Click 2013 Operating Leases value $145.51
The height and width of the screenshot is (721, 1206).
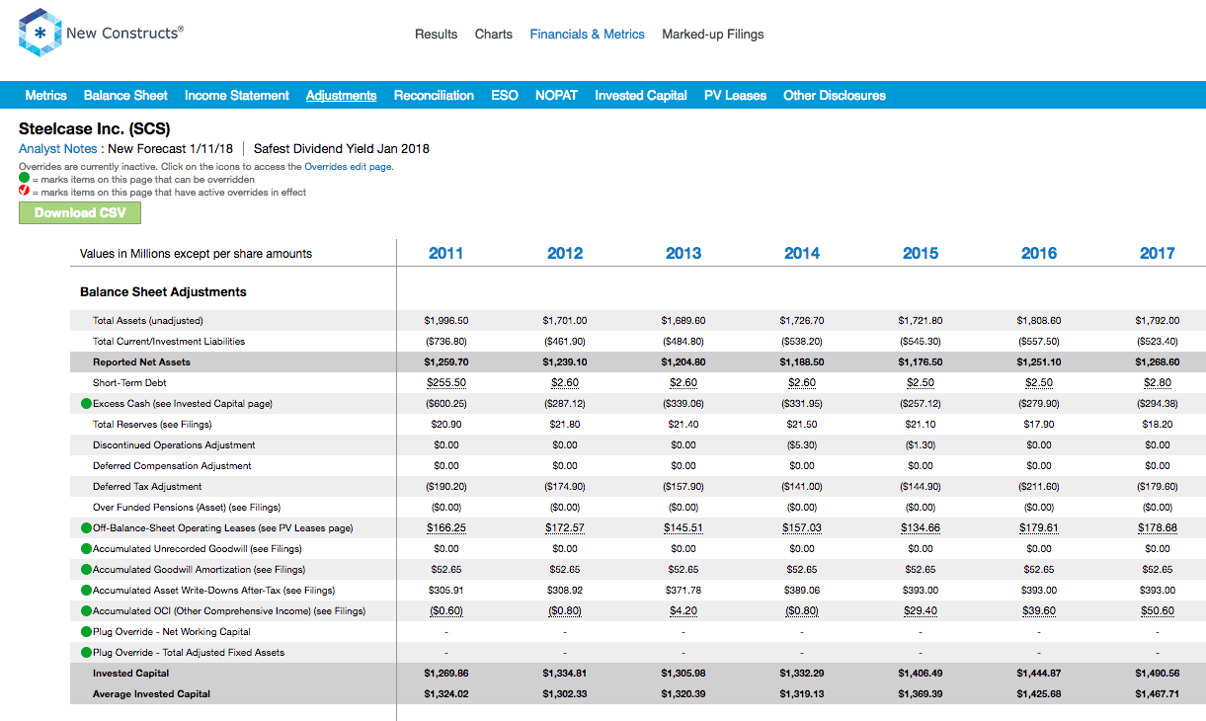pyautogui.click(x=683, y=527)
